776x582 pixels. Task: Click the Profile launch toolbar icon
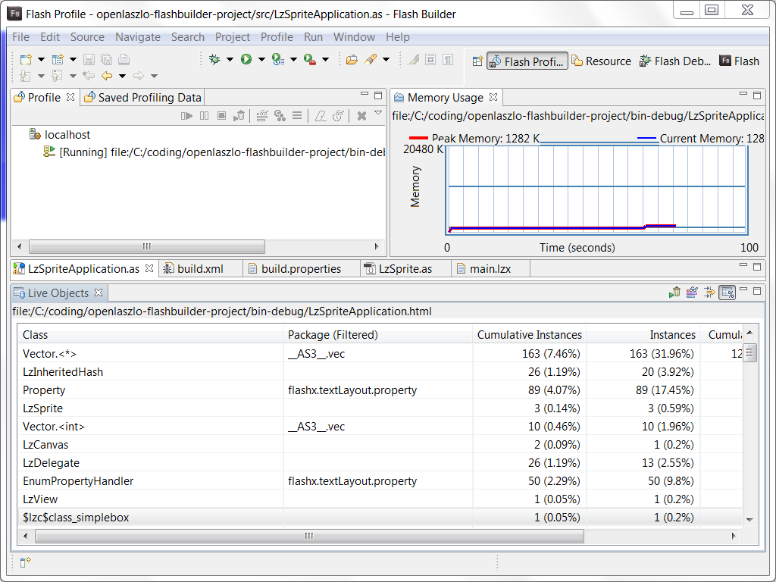click(x=278, y=60)
